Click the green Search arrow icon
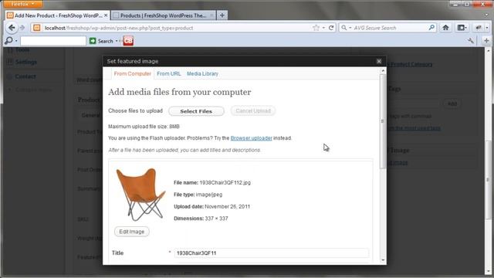 93,41
